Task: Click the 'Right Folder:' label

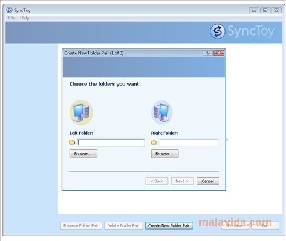Action: (x=164, y=133)
